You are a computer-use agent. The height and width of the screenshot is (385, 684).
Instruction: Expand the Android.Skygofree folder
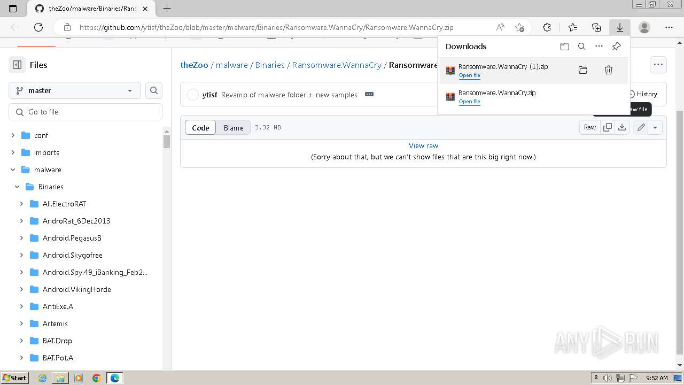coord(21,255)
